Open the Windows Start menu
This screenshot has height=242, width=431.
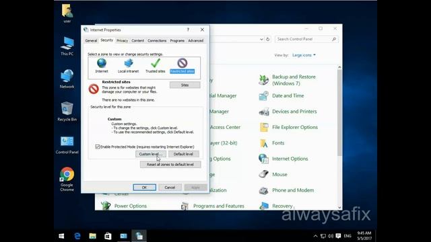(x=61, y=236)
